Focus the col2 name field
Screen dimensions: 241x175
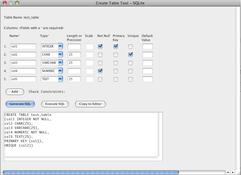23,55
